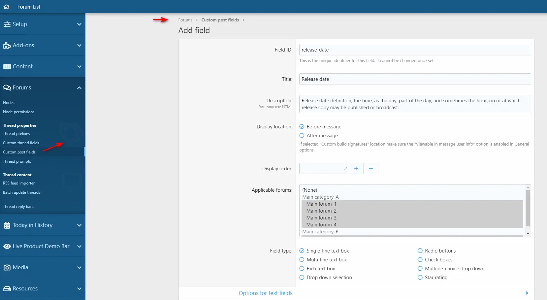The image size is (547, 300).
Task: Click the Setup sliders icon
Action: point(7,24)
